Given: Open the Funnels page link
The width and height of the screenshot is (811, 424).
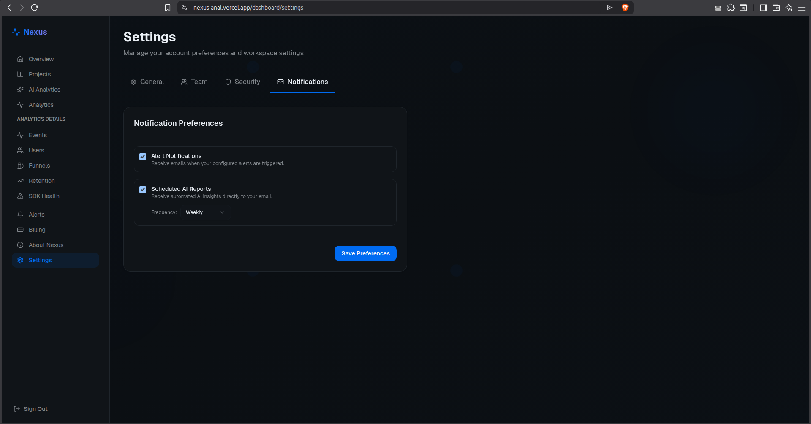Looking at the screenshot, I should 56,166.
